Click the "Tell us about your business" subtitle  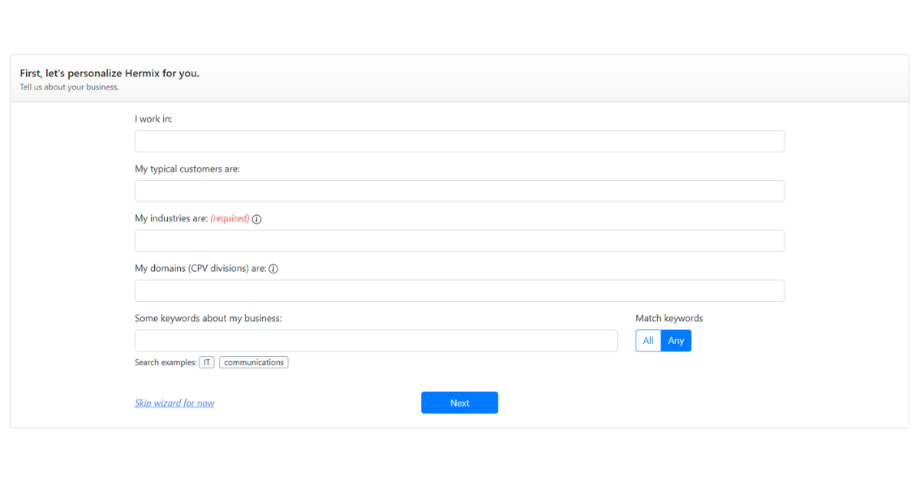69,87
